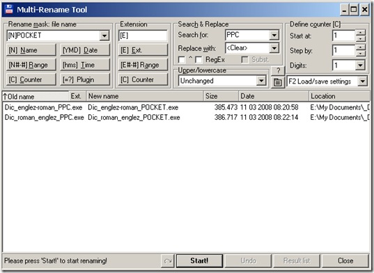This screenshot has height=273, width=374.
Task: Decrease the Start at value
Action: [x=361, y=38]
